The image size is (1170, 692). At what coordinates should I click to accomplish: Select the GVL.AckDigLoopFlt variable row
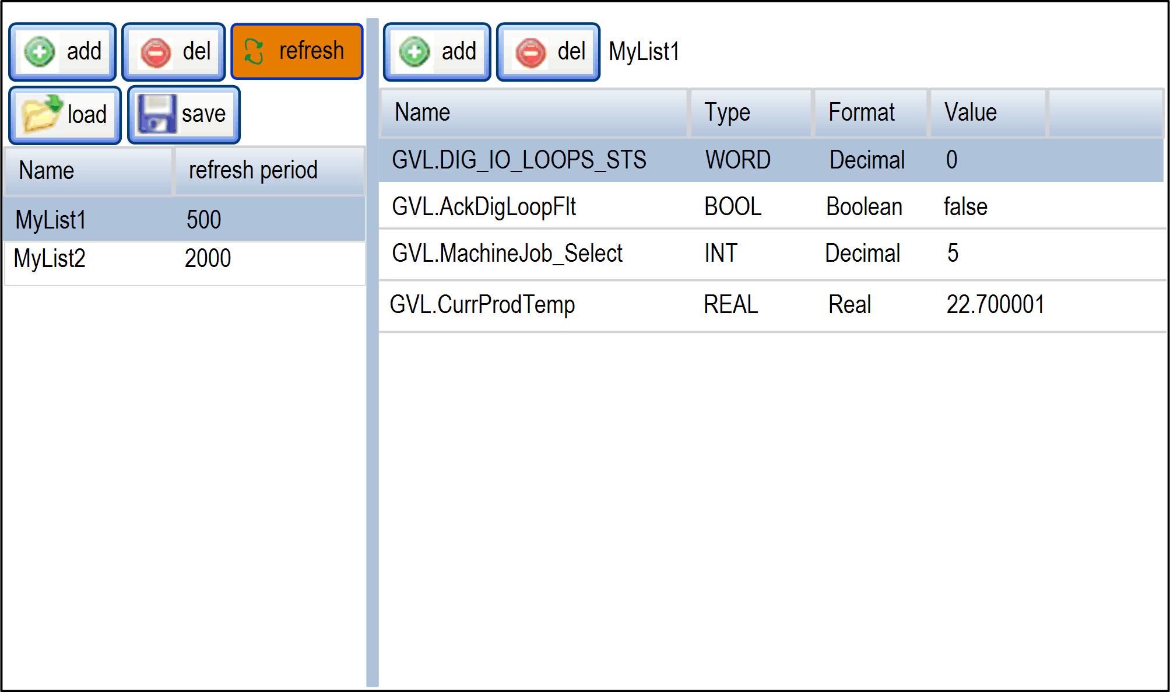pyautogui.click(x=484, y=206)
